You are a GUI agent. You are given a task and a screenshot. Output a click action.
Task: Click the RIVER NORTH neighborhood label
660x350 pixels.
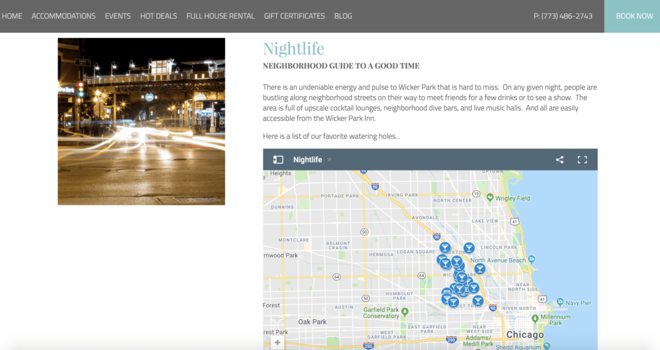519,308
